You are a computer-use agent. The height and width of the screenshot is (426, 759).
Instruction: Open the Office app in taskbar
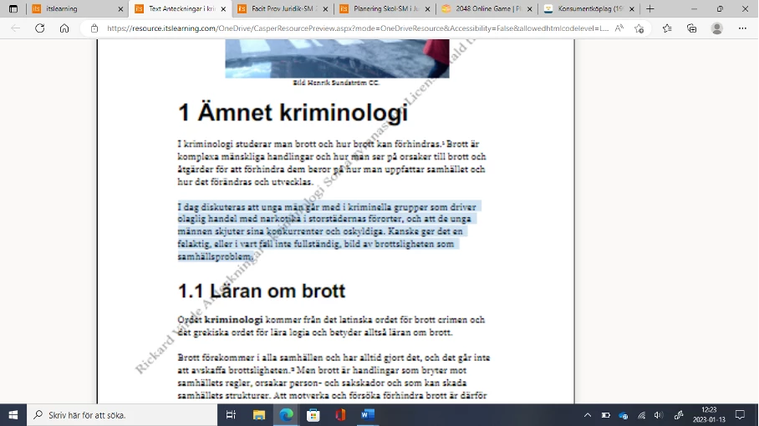coord(340,415)
